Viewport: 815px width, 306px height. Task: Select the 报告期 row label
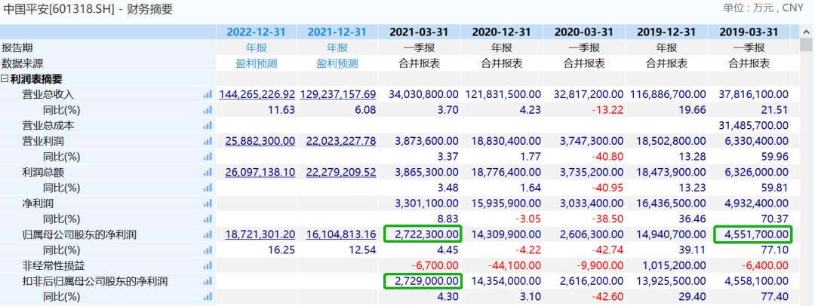pyautogui.click(x=17, y=47)
